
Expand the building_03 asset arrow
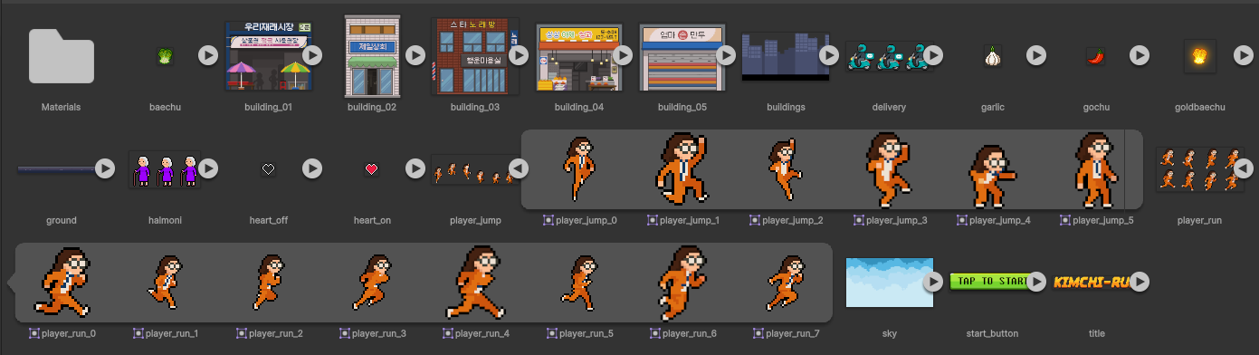519,56
